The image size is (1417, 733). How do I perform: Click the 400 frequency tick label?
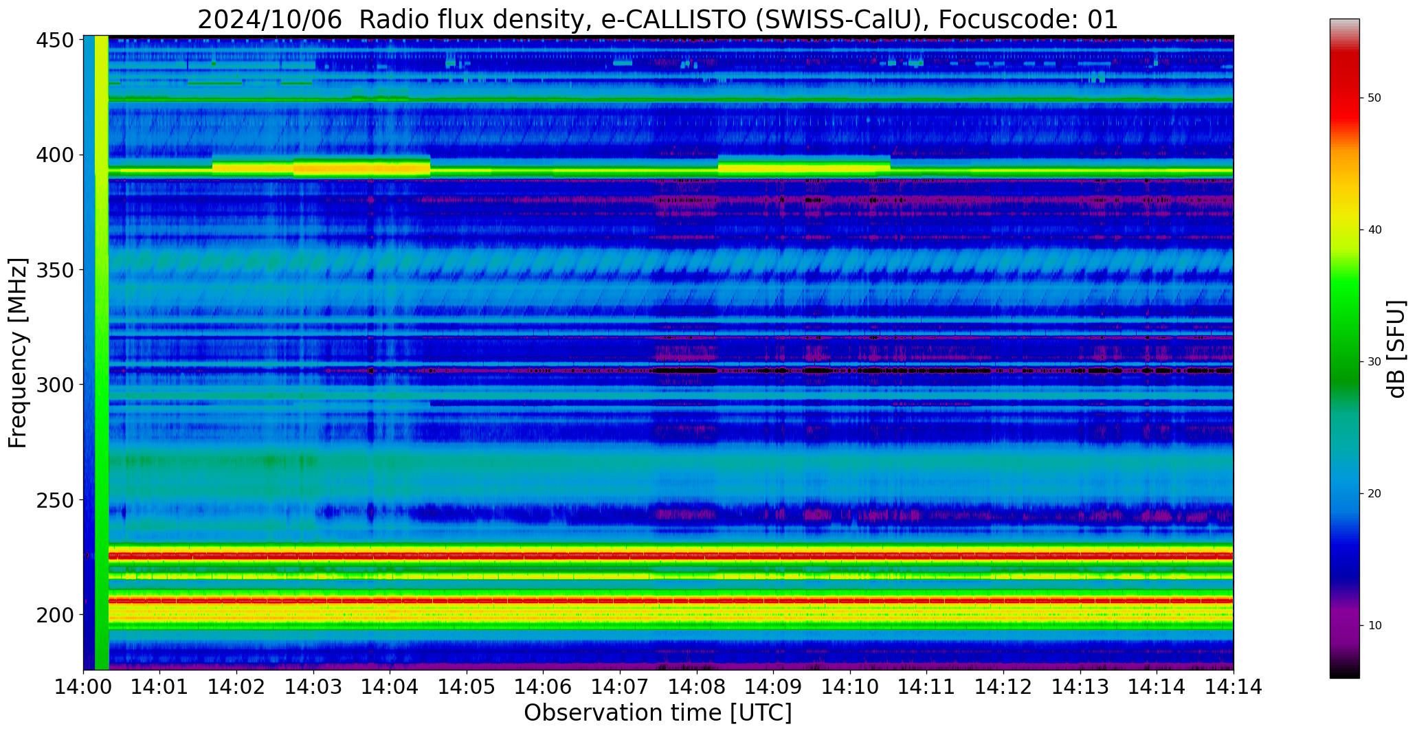pos(54,155)
